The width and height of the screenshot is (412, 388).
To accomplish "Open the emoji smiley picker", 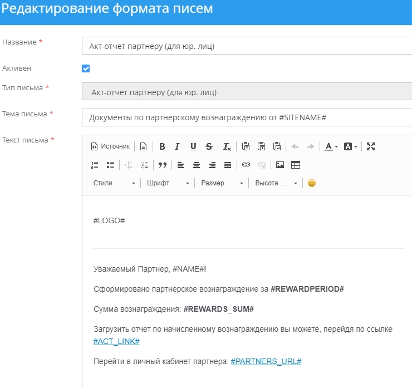I will tap(312, 183).
